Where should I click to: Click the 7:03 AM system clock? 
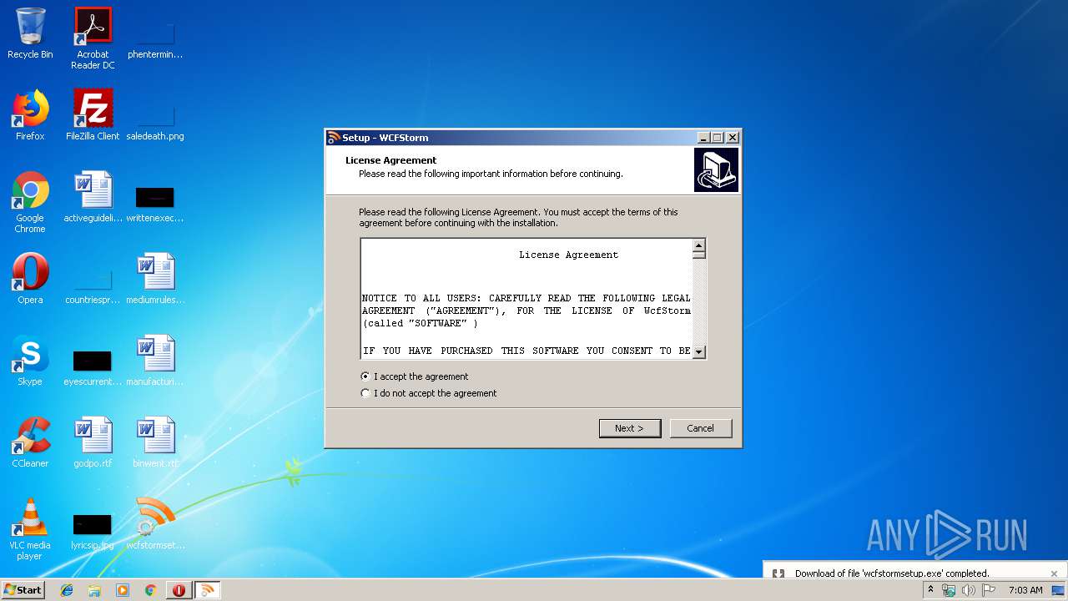click(1025, 590)
